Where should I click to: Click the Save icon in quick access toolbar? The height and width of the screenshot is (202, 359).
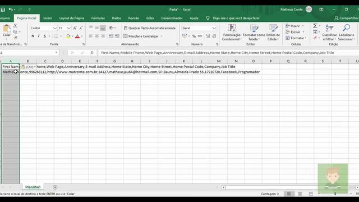click(3, 10)
